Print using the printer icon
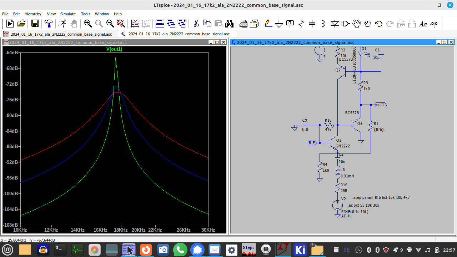The width and height of the screenshot is (457, 257). [243, 24]
